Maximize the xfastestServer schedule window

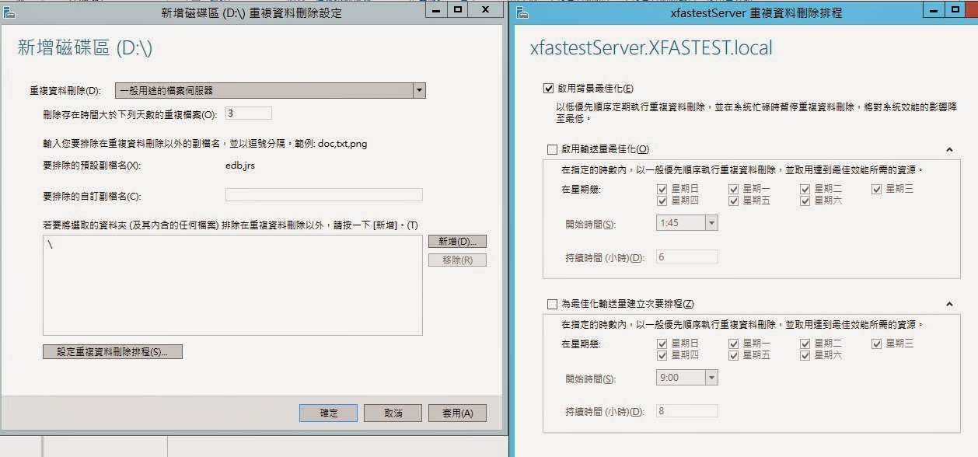pos(956,10)
